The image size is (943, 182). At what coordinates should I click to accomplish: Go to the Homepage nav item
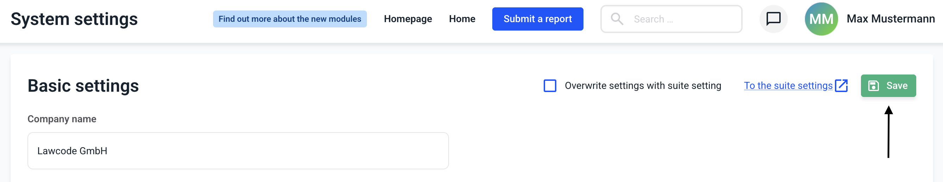pyautogui.click(x=408, y=19)
